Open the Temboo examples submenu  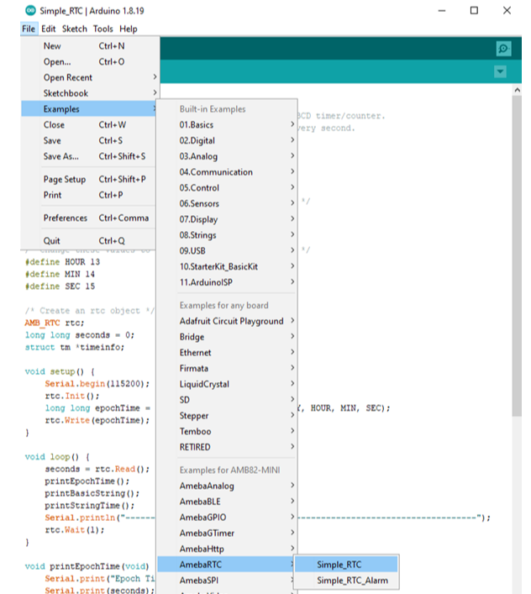[227, 432]
